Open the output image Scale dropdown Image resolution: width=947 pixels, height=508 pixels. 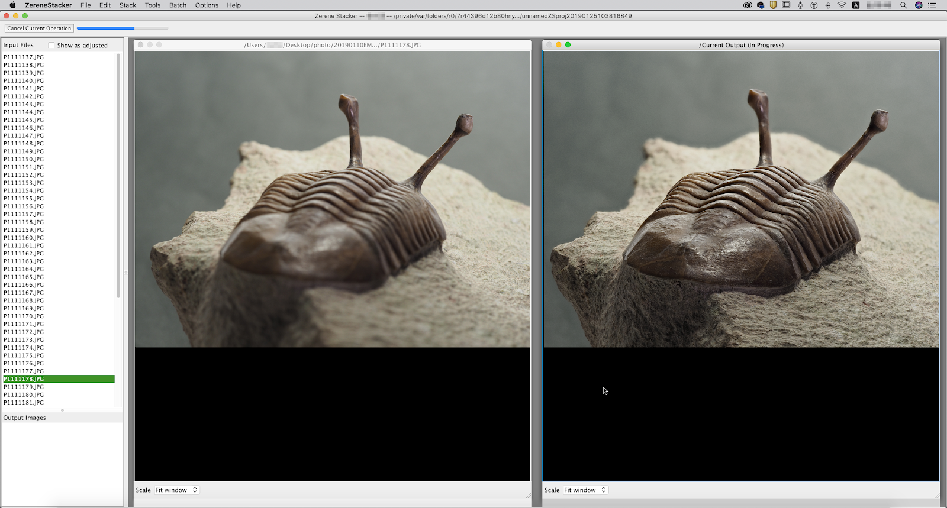click(x=585, y=490)
